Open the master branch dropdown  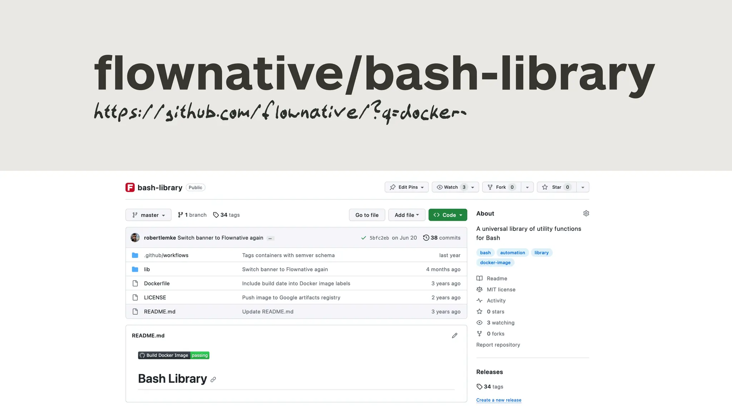[148, 215]
